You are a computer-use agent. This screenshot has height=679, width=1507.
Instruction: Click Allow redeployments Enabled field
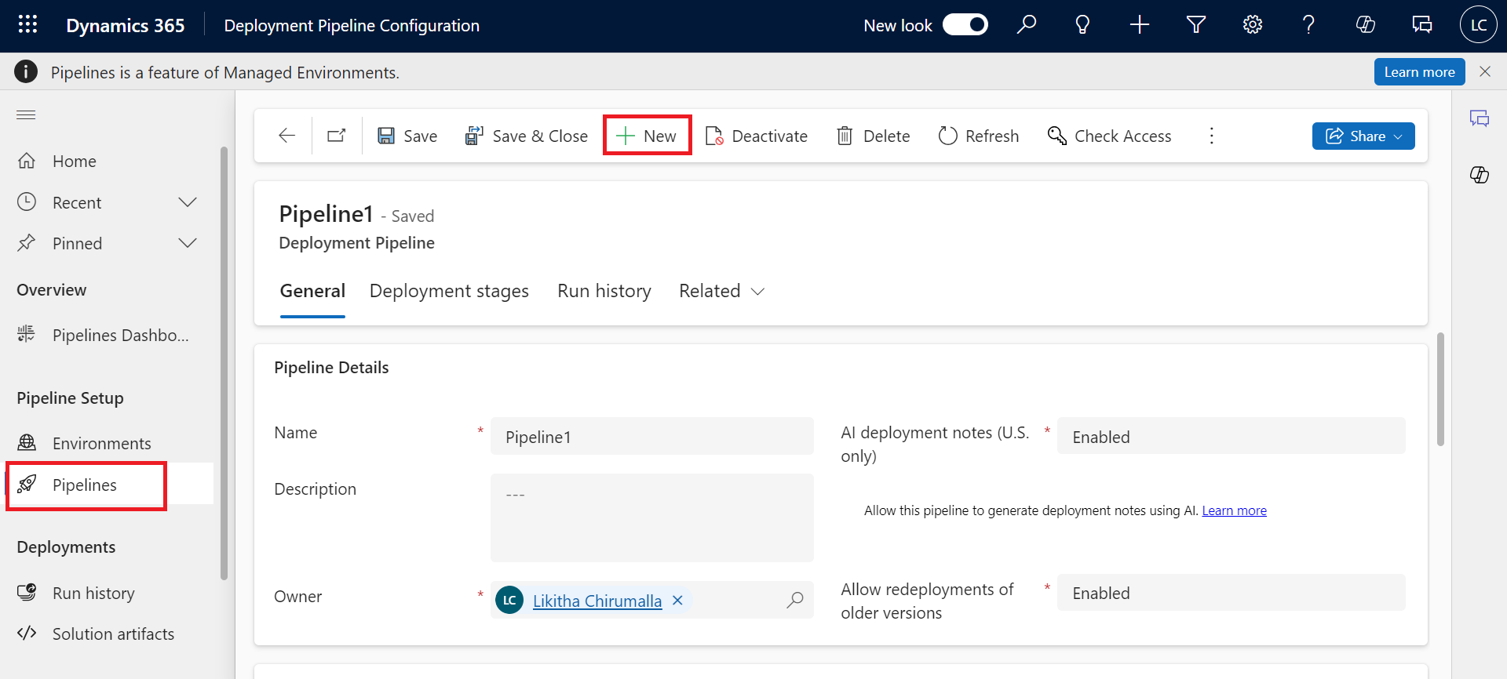pos(1230,593)
